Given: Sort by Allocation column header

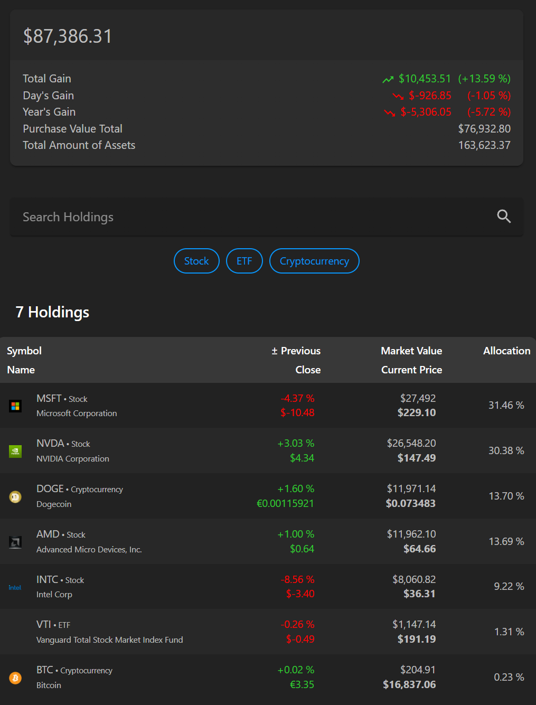Looking at the screenshot, I should 506,351.
